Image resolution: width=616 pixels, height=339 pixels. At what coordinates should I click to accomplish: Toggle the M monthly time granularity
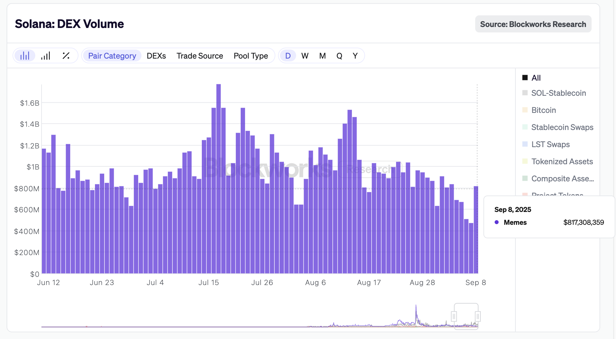322,56
